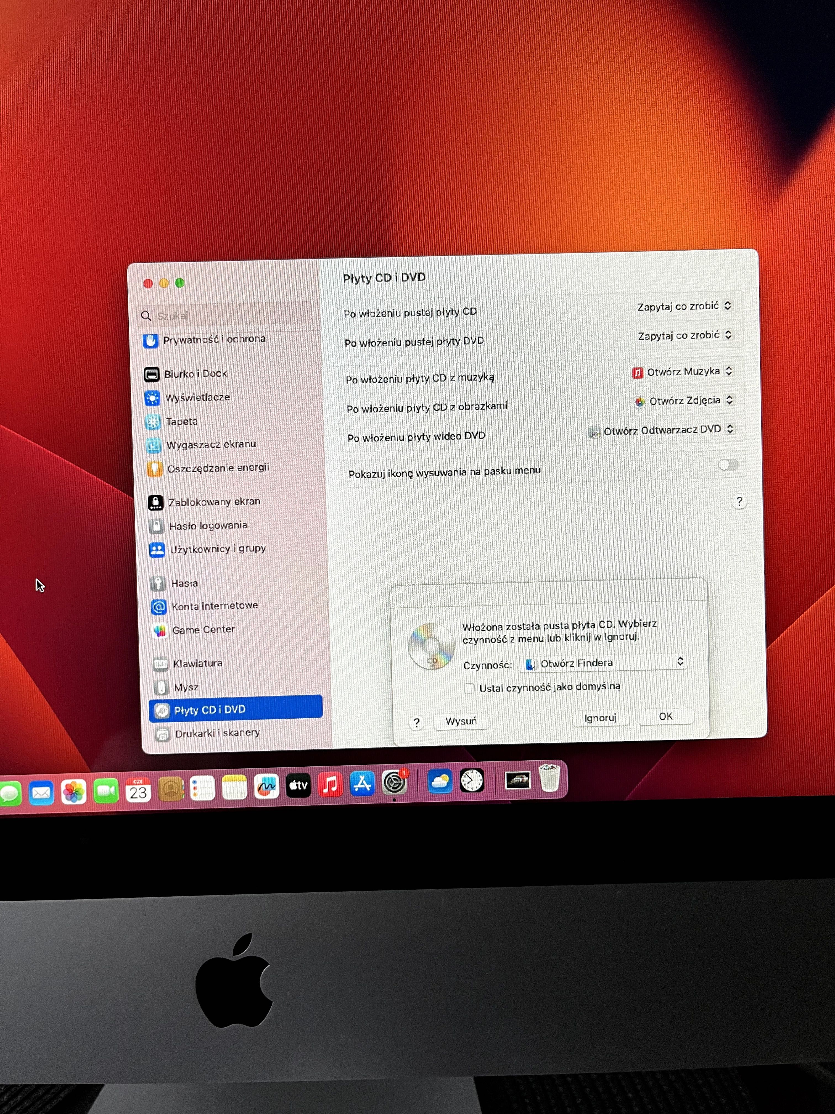
Task: Open Notes app in the Dock
Action: coord(234,787)
